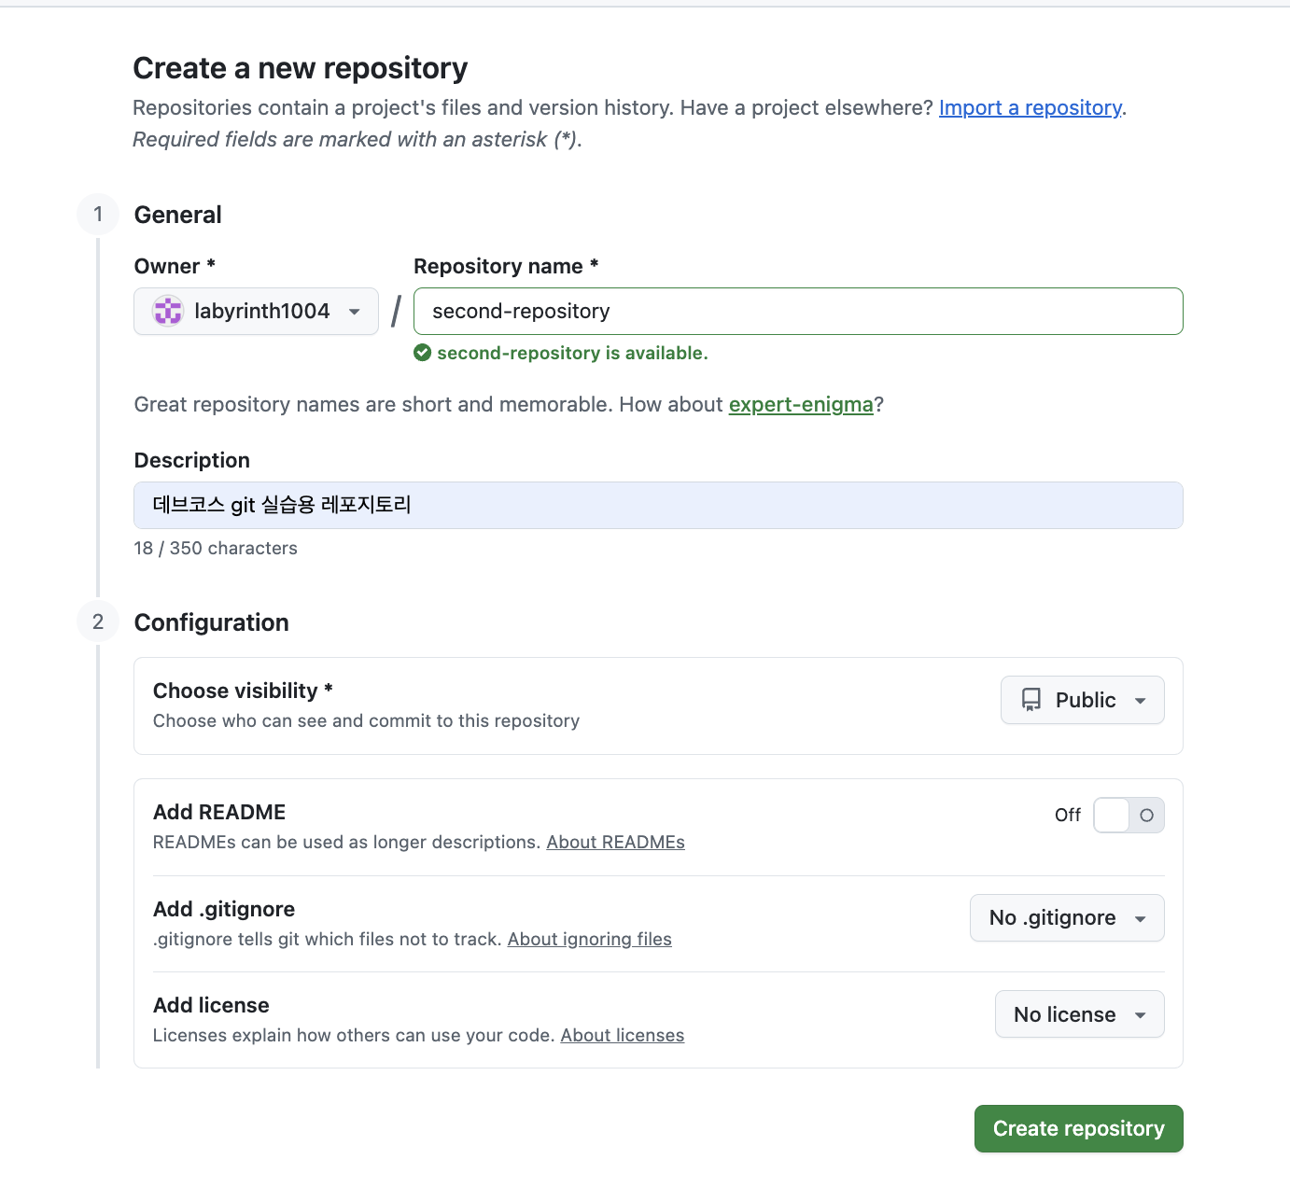
Task: Click the labyrinth1004 owner avatar icon
Action: [x=168, y=311]
